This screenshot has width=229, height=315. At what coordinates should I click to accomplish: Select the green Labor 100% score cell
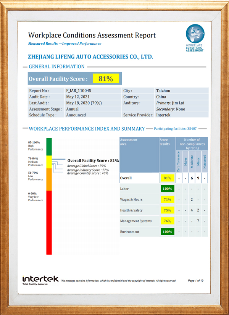tap(167, 189)
